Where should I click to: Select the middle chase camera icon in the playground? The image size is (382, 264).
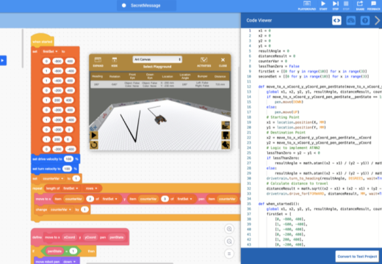click(226, 135)
